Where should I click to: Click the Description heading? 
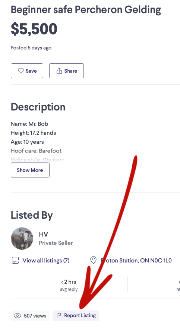[x=38, y=107]
